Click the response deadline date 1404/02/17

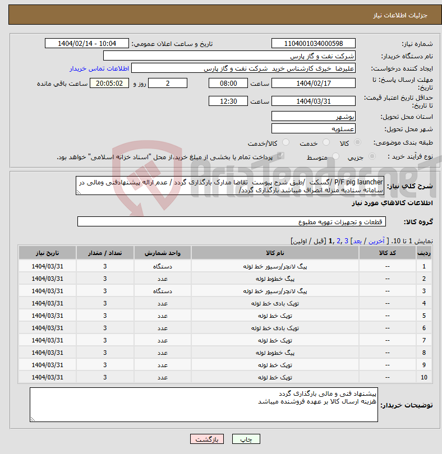[314, 83]
